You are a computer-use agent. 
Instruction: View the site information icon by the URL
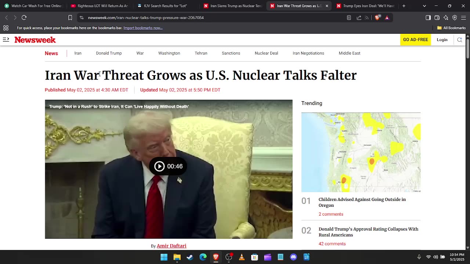point(82,18)
